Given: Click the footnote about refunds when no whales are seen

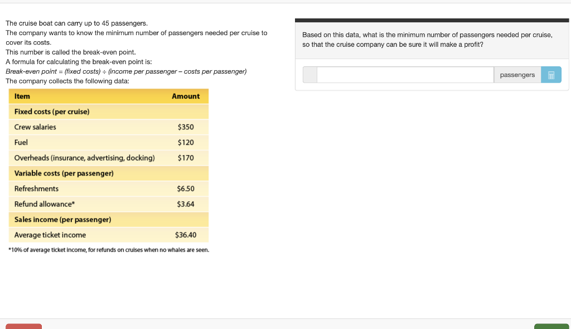Looking at the screenshot, I should [x=108, y=249].
